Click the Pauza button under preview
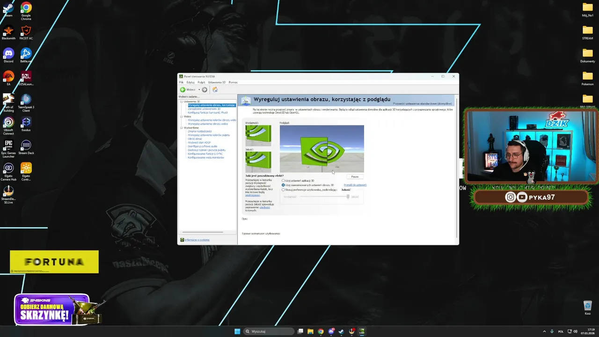The width and height of the screenshot is (599, 337). point(355,176)
